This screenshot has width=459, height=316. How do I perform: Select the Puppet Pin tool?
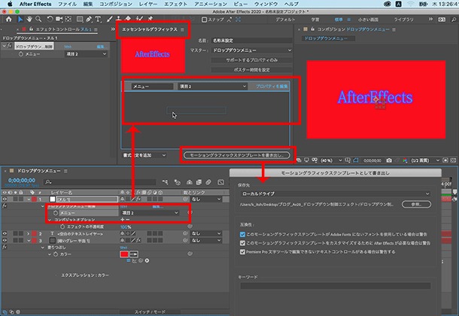tap(150, 18)
